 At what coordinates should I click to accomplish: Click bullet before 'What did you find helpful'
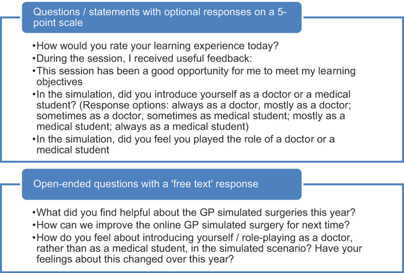[x=34, y=213]
